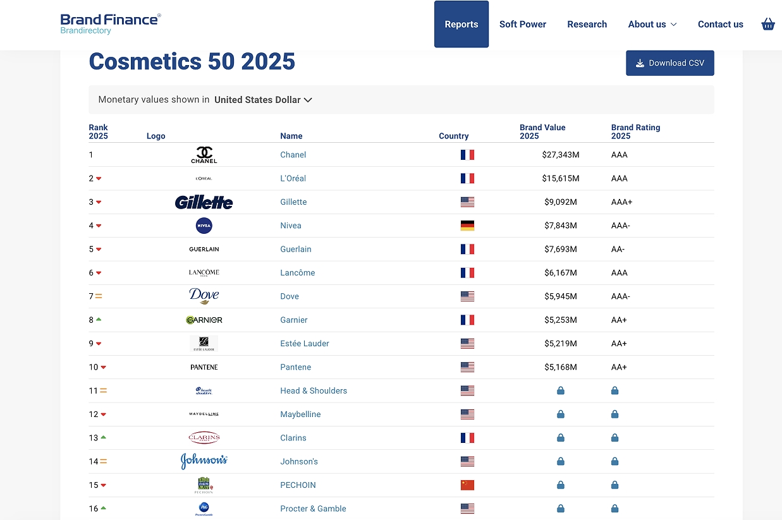Screen dimensions: 782x520
Task: Open the Reports tab
Action: 461,24
